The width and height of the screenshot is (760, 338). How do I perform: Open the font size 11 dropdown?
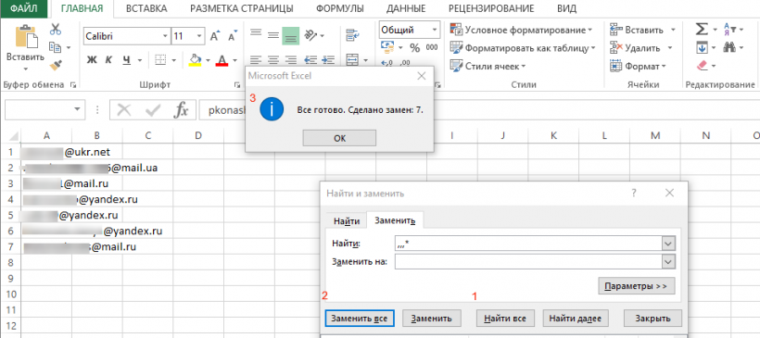click(x=199, y=36)
